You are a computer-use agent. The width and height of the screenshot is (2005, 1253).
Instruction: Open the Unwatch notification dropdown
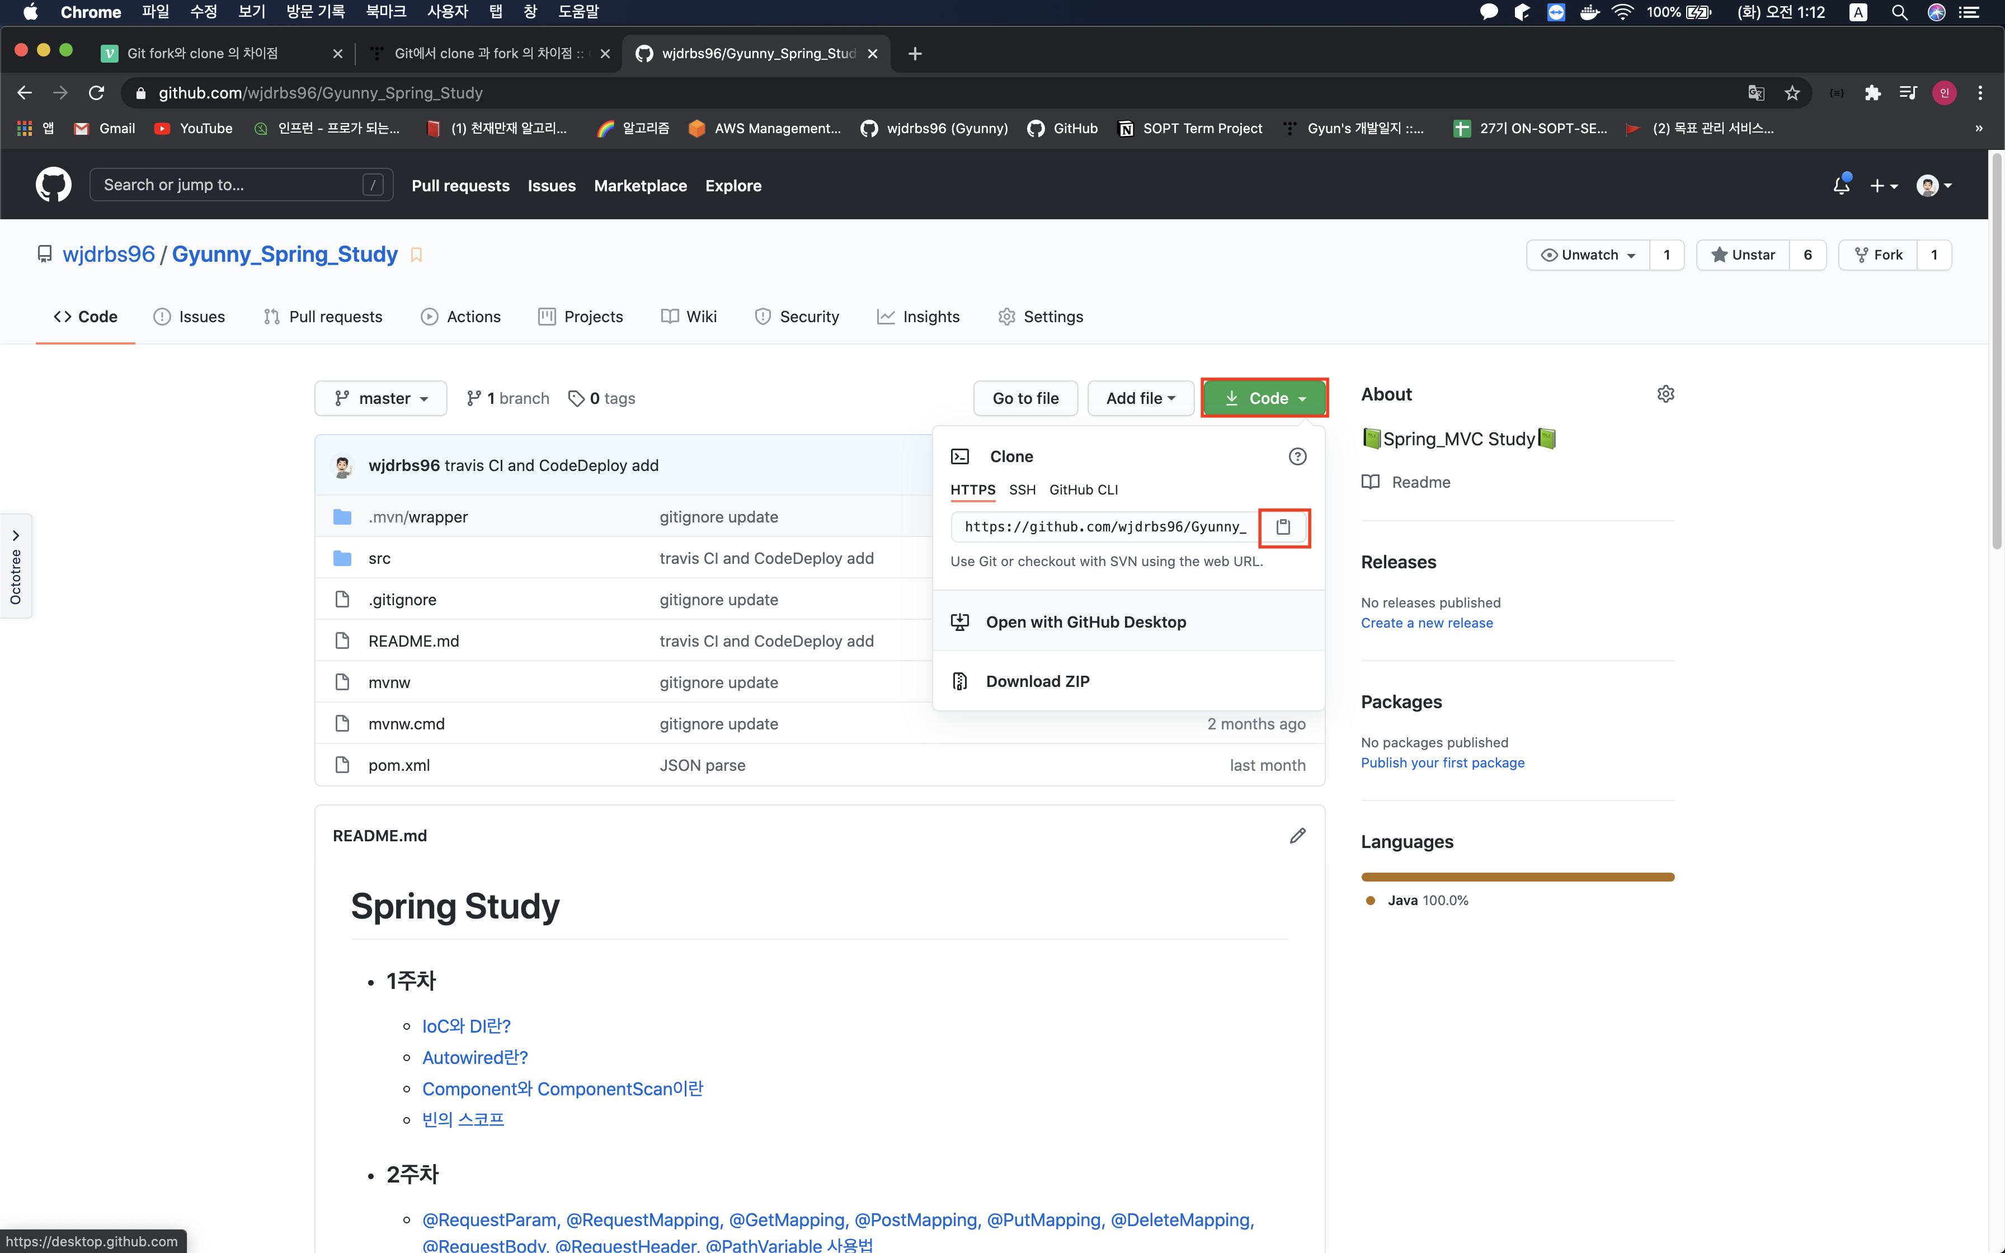pyautogui.click(x=1588, y=255)
